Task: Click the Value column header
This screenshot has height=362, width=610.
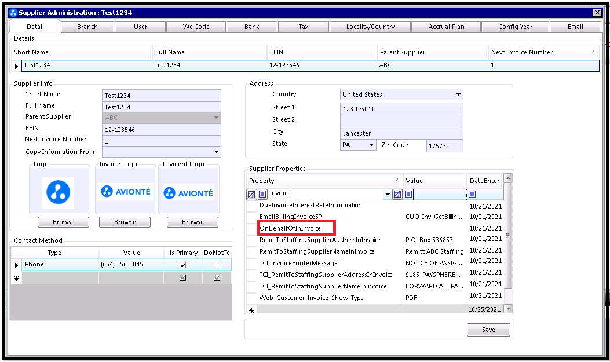Action: point(434,181)
